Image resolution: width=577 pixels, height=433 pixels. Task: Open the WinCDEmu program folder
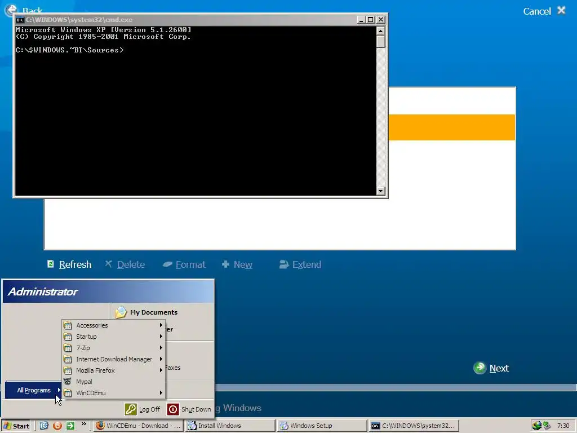coord(113,393)
